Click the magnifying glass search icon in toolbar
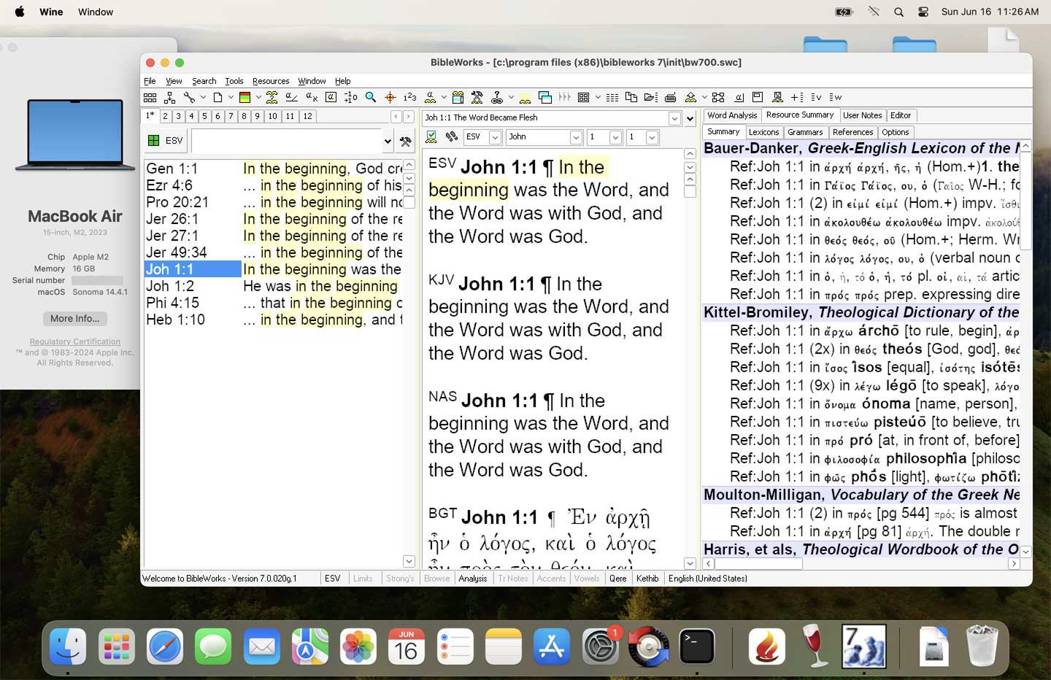Image resolution: width=1051 pixels, height=680 pixels. 371,97
